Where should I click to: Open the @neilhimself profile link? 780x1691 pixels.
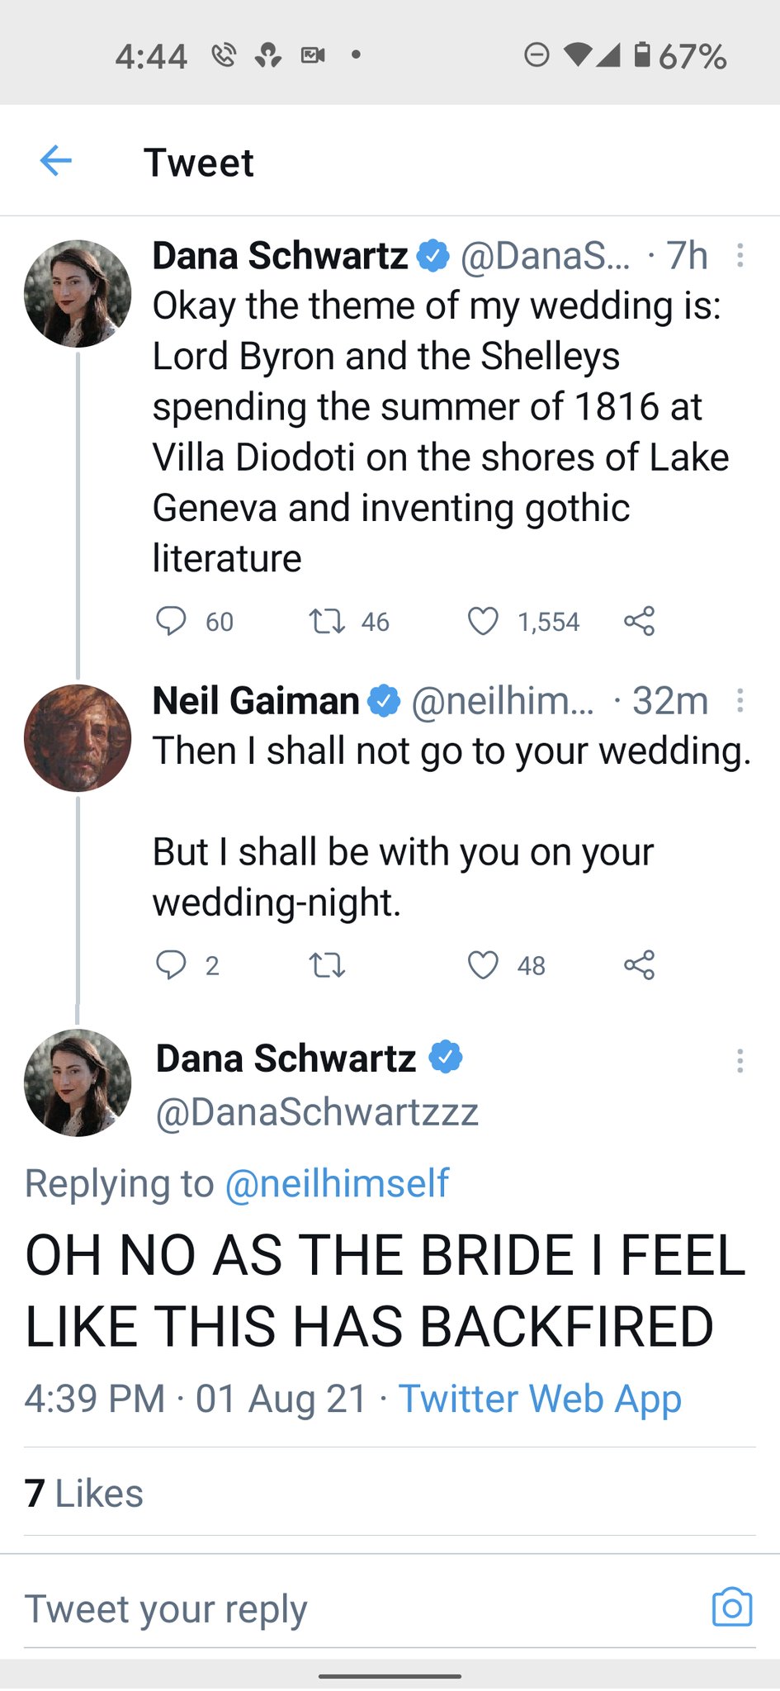coord(337,1183)
